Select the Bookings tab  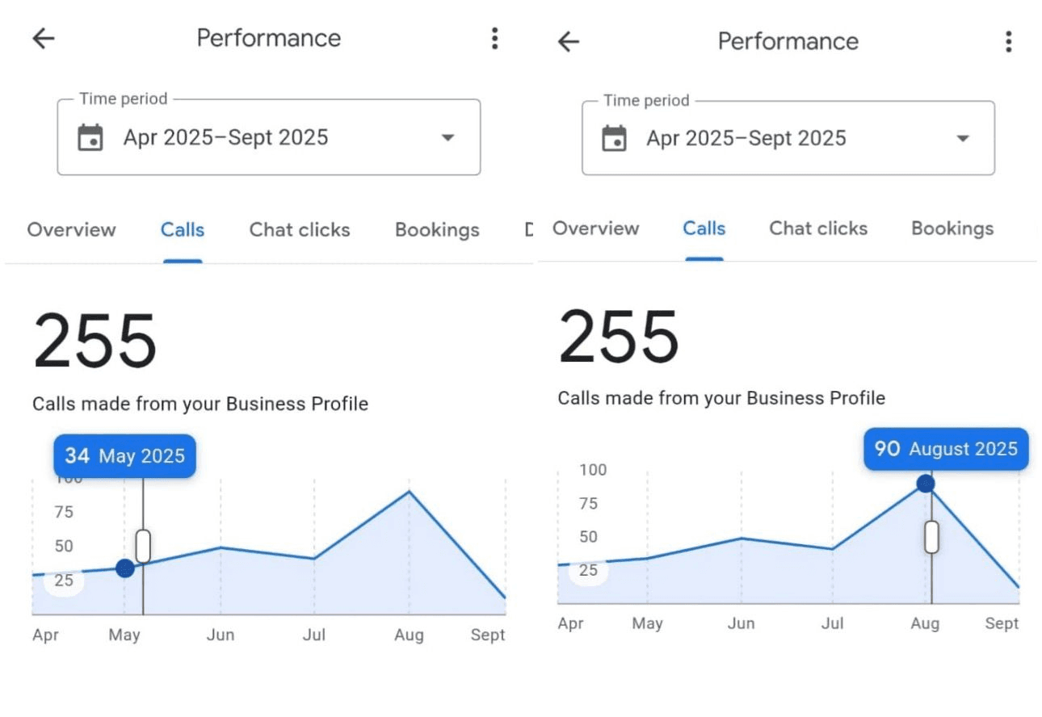point(436,229)
